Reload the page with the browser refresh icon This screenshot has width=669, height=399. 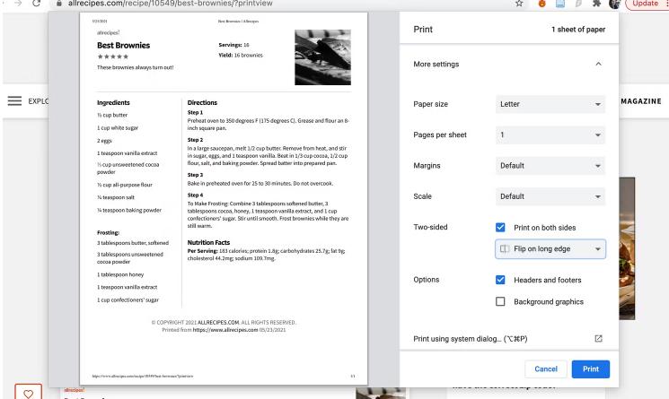(36, 3)
